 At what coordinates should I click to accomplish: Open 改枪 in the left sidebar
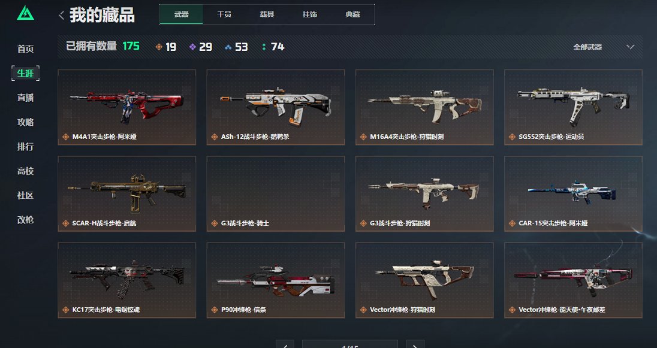coord(26,220)
